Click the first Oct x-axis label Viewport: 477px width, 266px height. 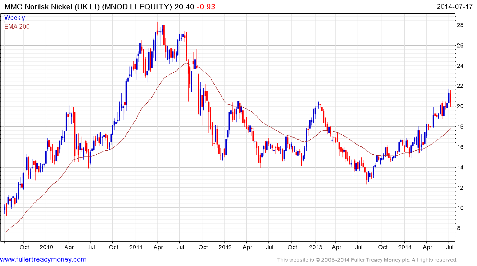click(24, 247)
